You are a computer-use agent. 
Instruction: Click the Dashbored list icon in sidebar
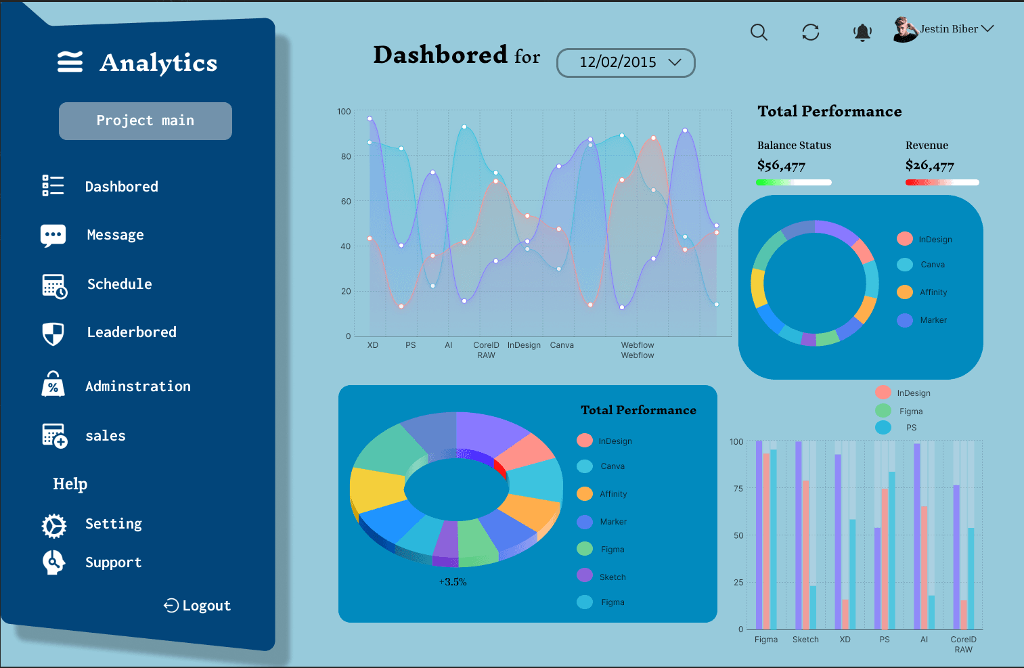pyautogui.click(x=53, y=185)
